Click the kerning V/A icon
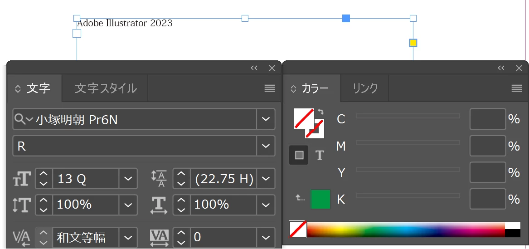The image size is (529, 249). (x=22, y=238)
